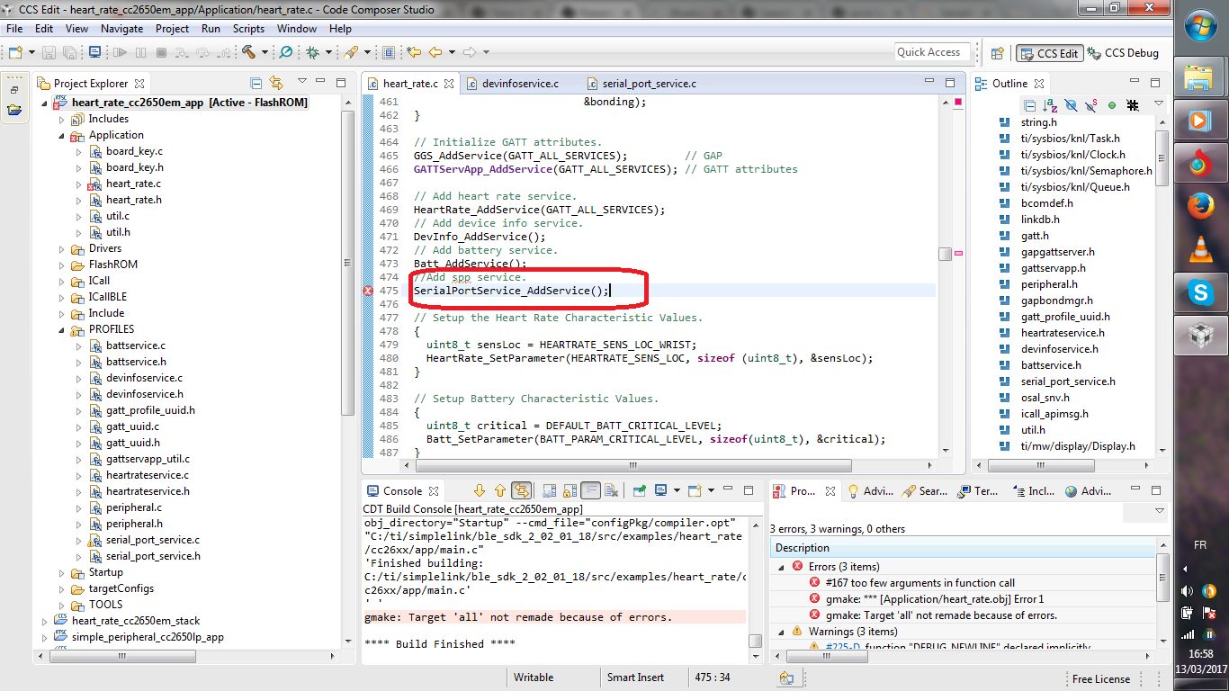Open Project Explorer view menu triangle
The image size is (1229, 691).
click(x=302, y=81)
